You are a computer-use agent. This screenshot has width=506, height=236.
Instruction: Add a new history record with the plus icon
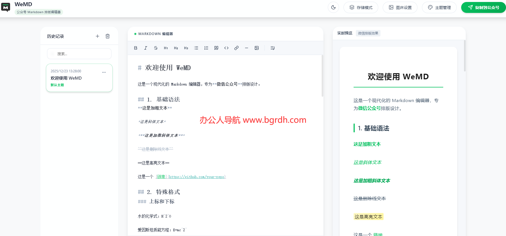98,36
